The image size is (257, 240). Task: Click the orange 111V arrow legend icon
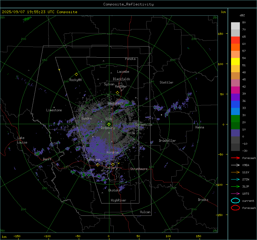pyautogui.click(x=235, y=172)
